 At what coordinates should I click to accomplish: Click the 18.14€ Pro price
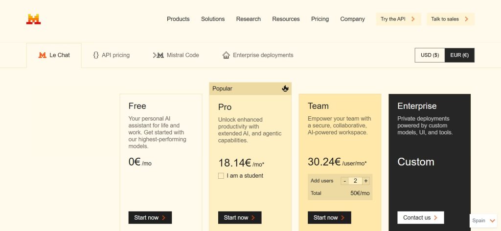[234, 163]
